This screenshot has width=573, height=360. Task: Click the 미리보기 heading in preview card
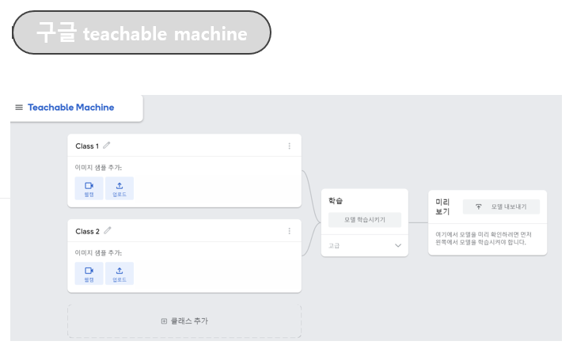point(442,207)
